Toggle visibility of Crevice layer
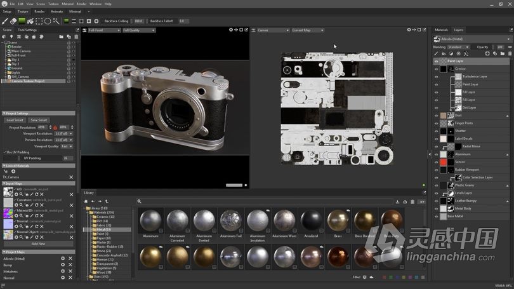The height and width of the screenshot is (289, 514). 437,69
